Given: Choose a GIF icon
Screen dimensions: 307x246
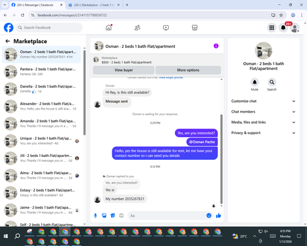Looking at the screenshot, I should (x=122, y=215).
